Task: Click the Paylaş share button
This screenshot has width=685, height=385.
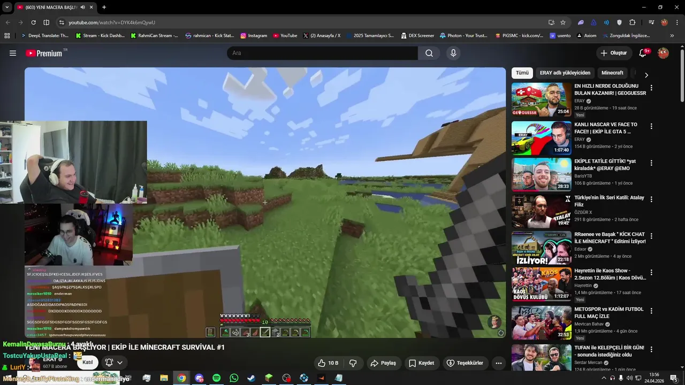Action: coord(383,363)
